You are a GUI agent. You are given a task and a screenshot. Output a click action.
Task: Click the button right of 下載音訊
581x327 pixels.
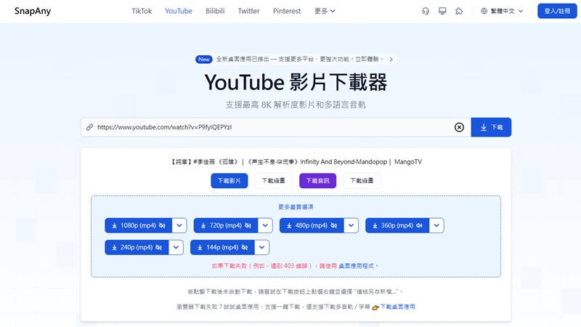click(x=362, y=180)
